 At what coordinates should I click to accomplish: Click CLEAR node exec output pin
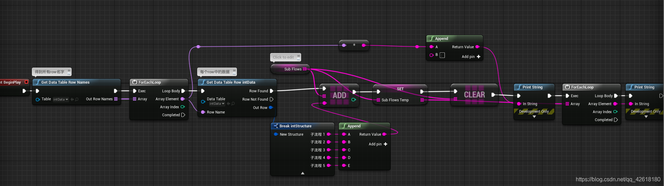493,94
